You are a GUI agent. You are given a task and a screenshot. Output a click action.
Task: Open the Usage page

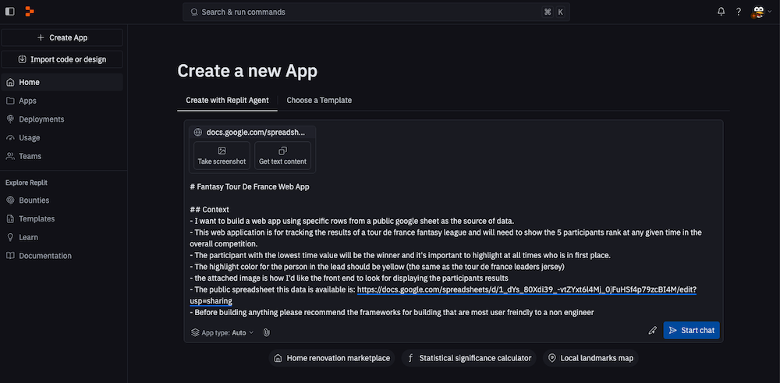pos(29,138)
